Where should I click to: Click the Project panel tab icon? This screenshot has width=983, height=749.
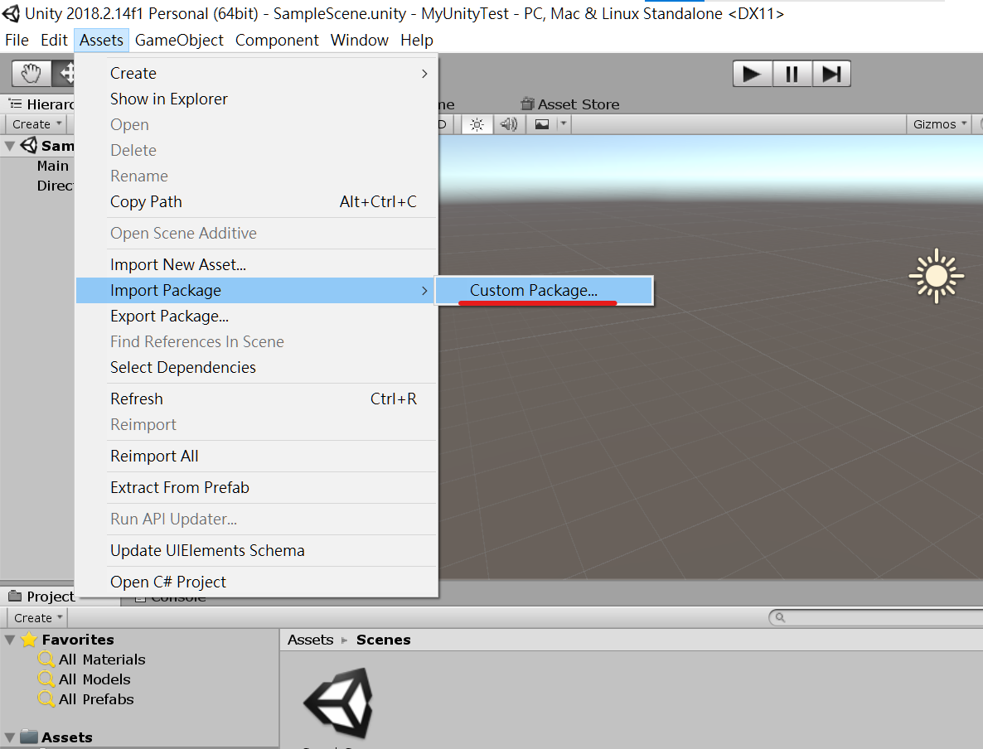coord(18,596)
